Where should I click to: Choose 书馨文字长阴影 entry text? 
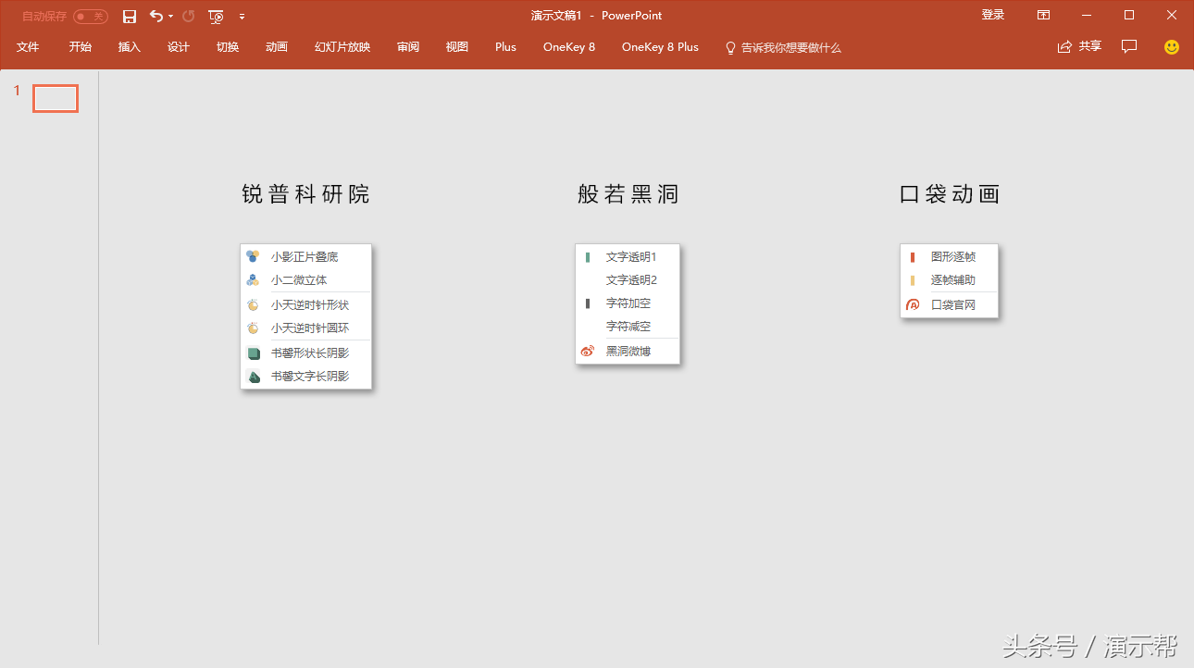coord(310,377)
